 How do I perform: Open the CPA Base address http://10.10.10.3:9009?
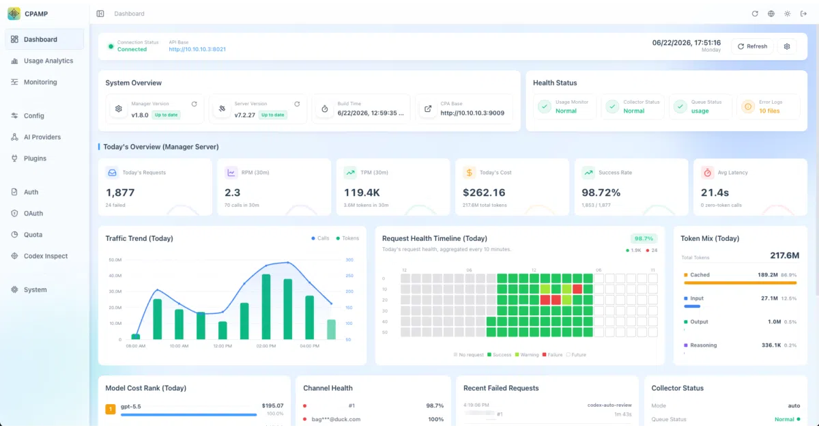click(472, 113)
